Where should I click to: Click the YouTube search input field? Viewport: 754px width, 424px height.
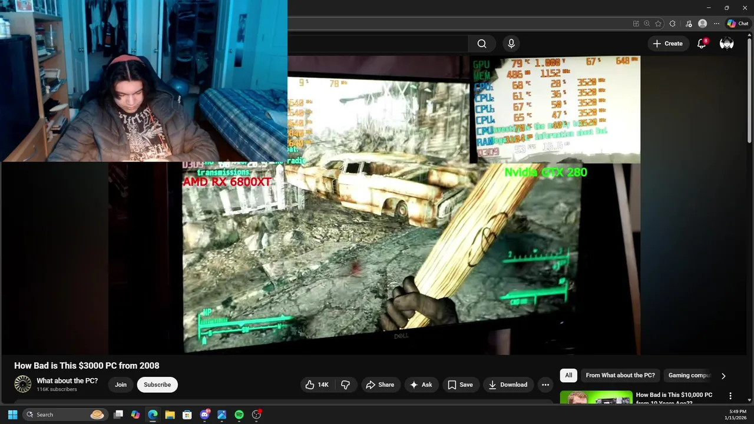377,44
